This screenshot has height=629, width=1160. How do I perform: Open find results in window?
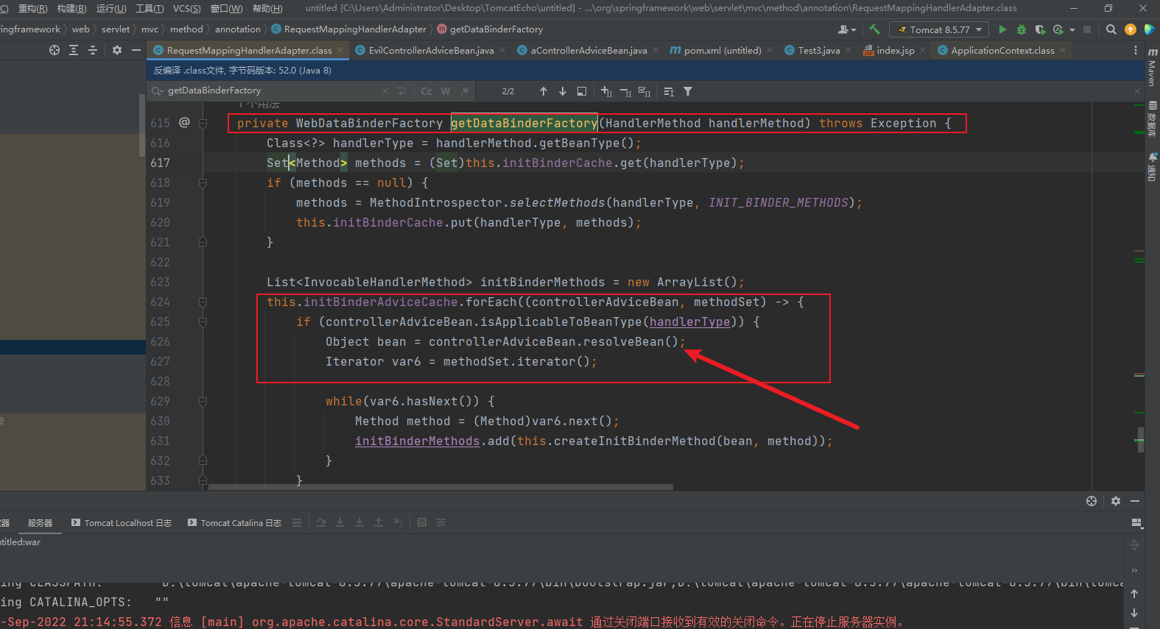[x=582, y=91]
